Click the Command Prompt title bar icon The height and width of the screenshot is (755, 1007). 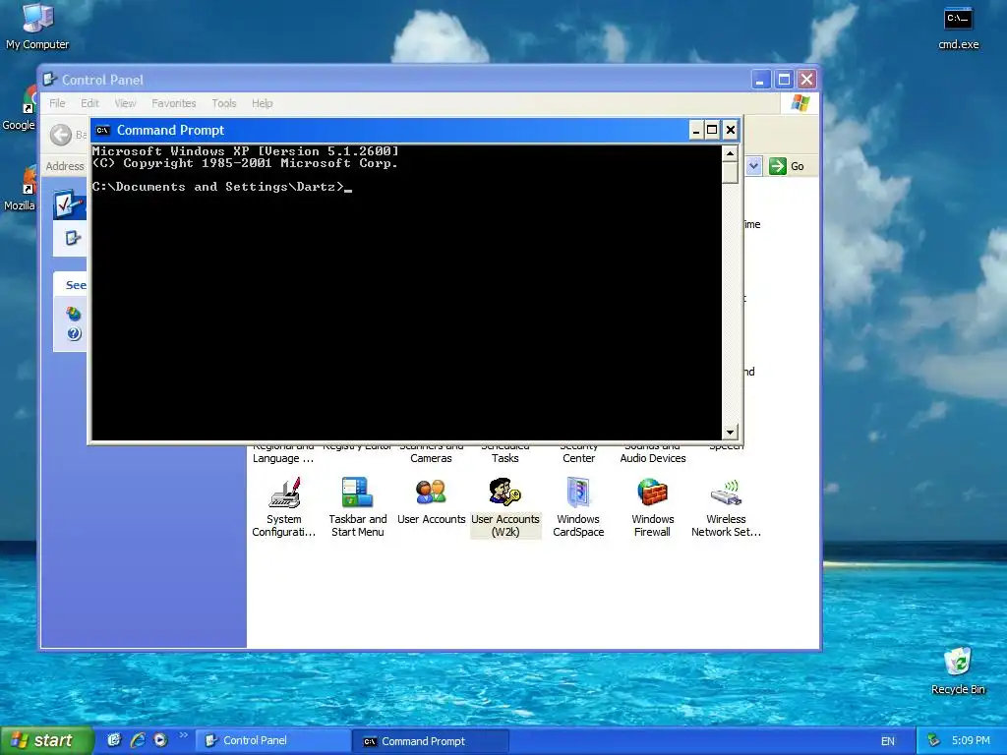(102, 131)
